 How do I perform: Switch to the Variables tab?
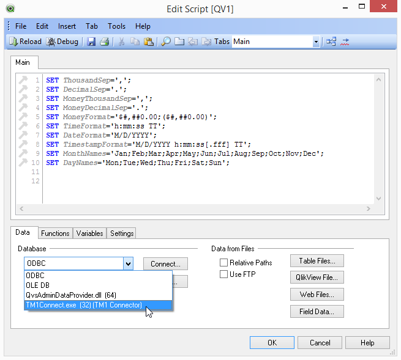pyautogui.click(x=89, y=233)
